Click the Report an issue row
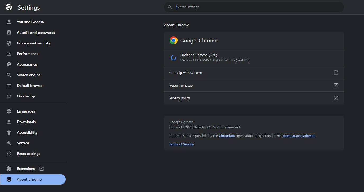 [x=254, y=85]
